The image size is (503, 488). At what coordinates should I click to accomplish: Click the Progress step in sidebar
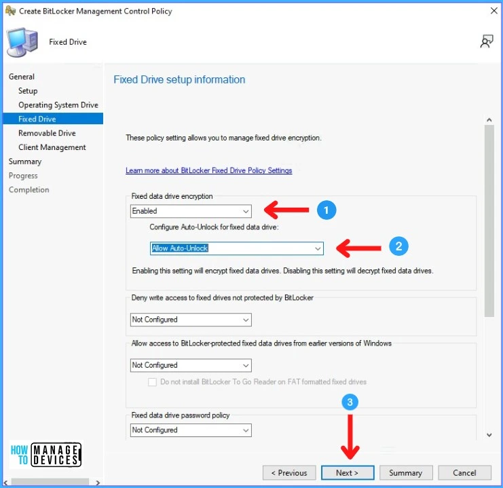click(23, 176)
